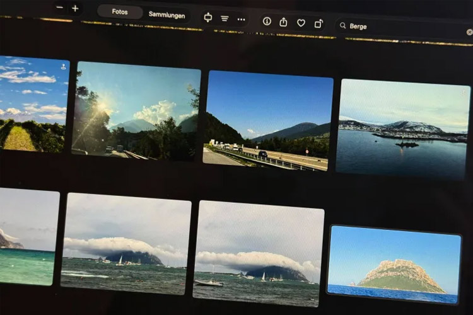
Task: Switch to the Sammlungen tab
Action: 166,13
